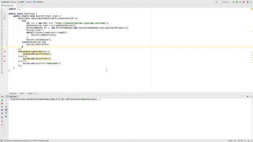The image size is (253, 142).
Task: Run TestClass with coverage
Action: (240, 2)
